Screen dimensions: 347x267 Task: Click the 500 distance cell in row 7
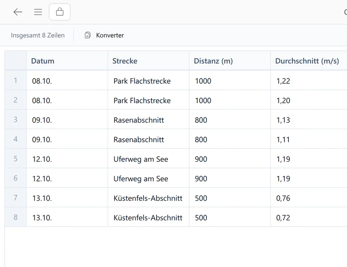pyautogui.click(x=230, y=198)
